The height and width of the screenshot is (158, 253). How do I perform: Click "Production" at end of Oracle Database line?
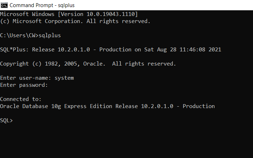199,106
